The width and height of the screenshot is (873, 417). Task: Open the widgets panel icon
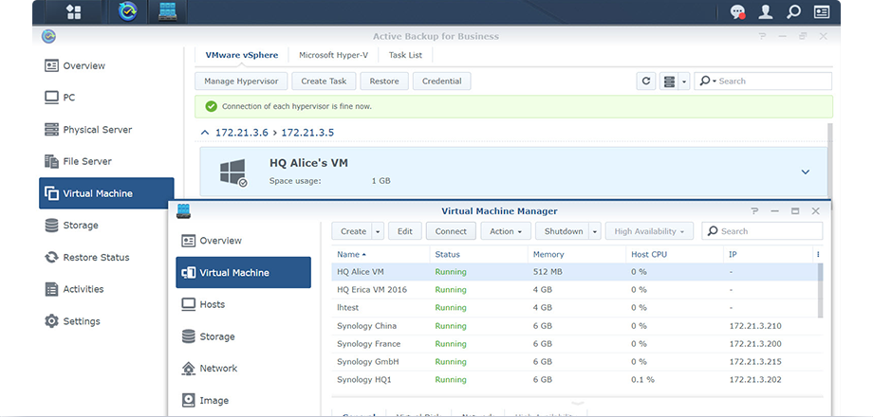tap(821, 11)
